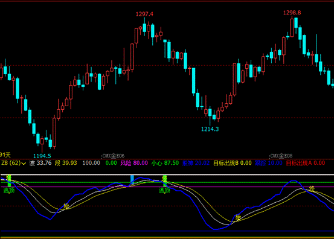Click the 目标出现B 0.00 label
The height and width of the screenshot is (239, 334).
[233, 163]
